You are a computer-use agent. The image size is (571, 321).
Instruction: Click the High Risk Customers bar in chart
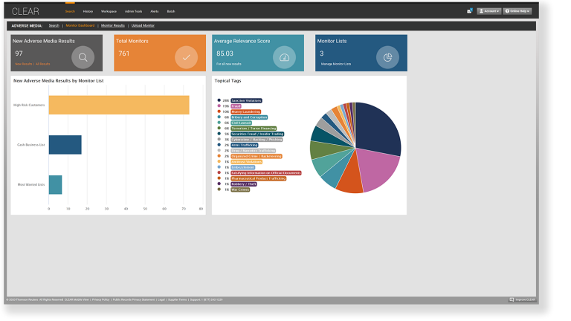pos(119,105)
